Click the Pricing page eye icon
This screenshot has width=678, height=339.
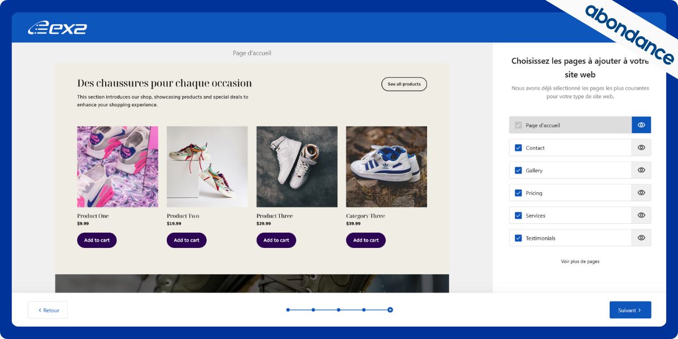pos(641,193)
